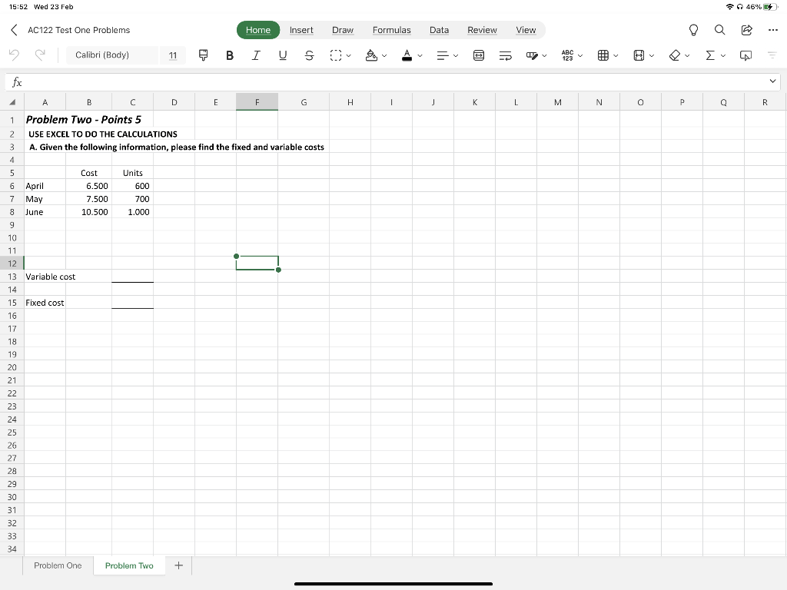Open the Review ribbon tab
This screenshot has height=590, width=787.
(483, 30)
